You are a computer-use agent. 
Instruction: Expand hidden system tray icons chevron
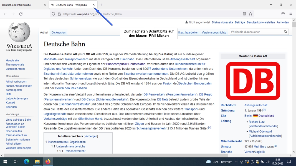[x=236, y=162]
